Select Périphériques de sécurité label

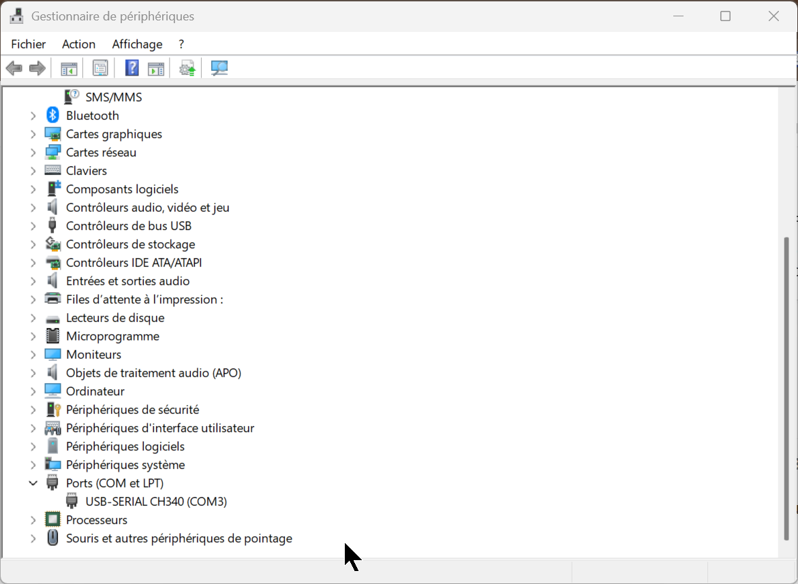click(132, 410)
